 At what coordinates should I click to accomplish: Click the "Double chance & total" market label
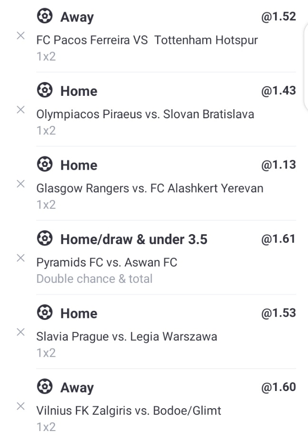(94, 278)
